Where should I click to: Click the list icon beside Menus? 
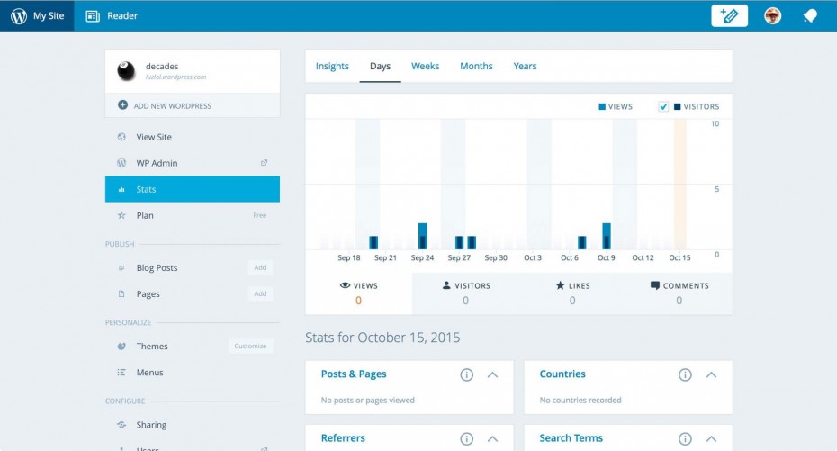coord(121,373)
